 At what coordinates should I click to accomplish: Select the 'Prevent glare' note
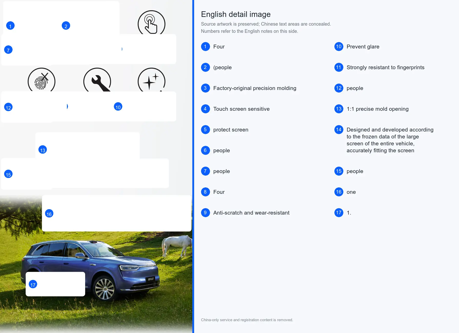click(x=363, y=47)
